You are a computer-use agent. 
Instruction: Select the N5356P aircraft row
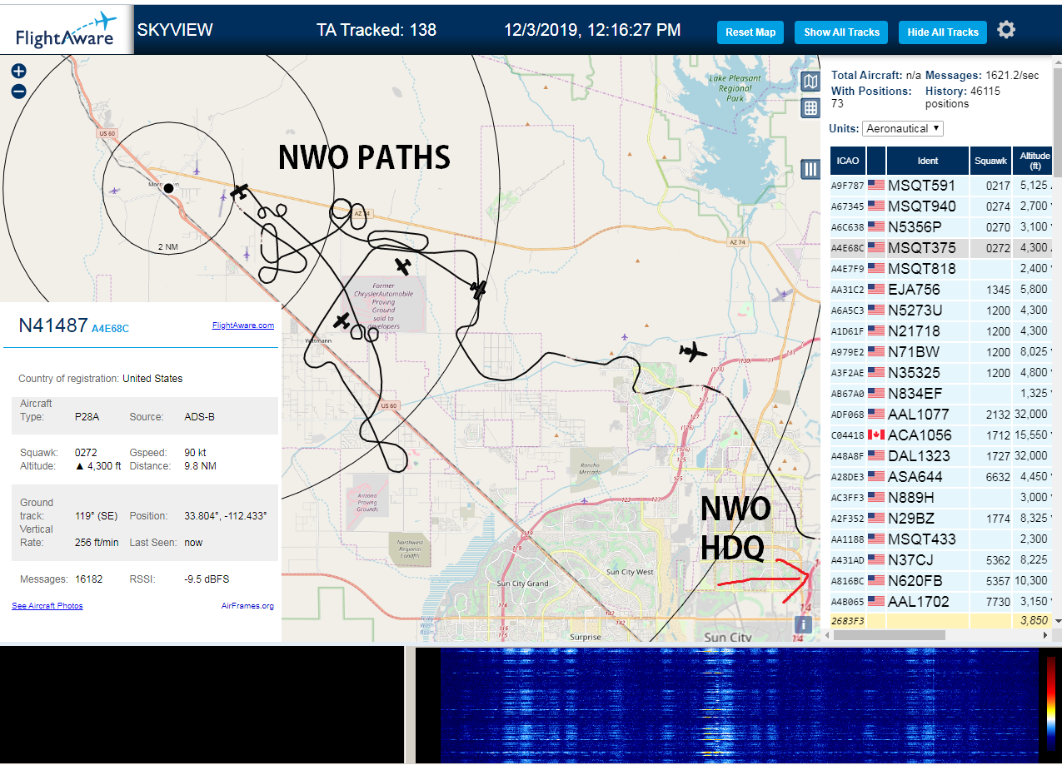click(x=941, y=227)
